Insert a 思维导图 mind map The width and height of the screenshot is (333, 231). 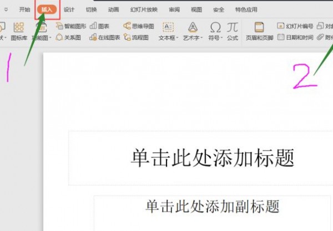pos(139,26)
